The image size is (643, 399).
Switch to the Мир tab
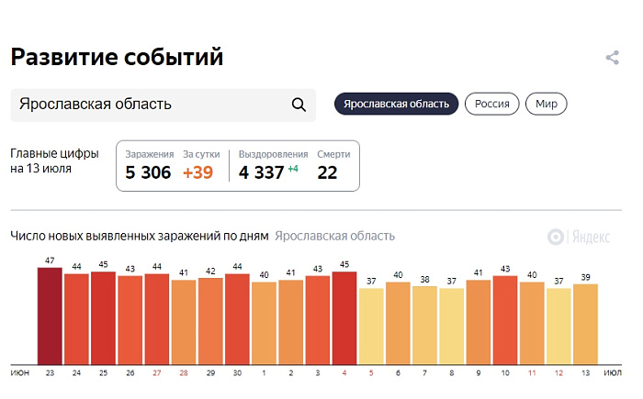click(x=547, y=104)
